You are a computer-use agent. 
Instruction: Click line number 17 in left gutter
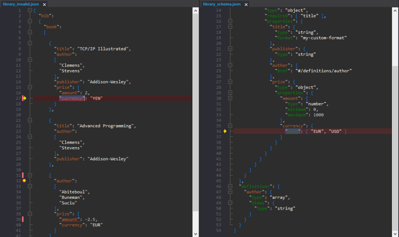(x=18, y=98)
